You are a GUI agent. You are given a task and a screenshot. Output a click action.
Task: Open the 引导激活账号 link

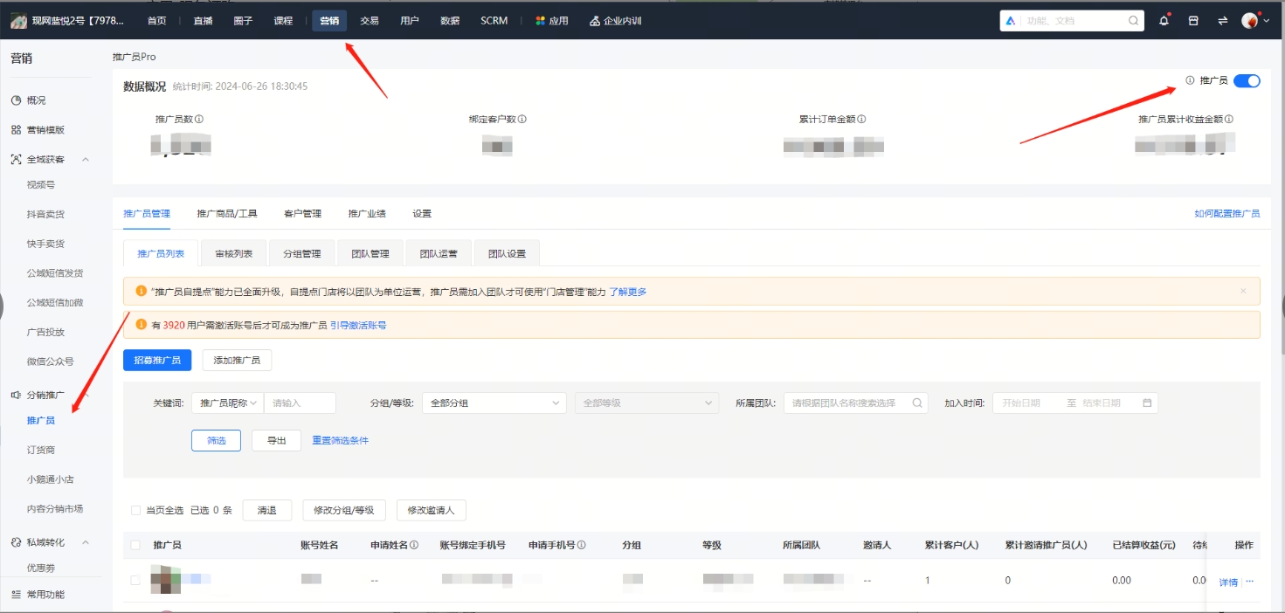coord(358,324)
